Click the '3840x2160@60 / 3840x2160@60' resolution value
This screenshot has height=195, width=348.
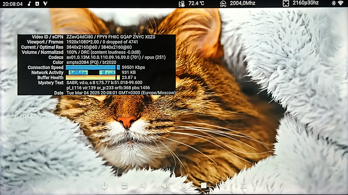tap(99, 47)
